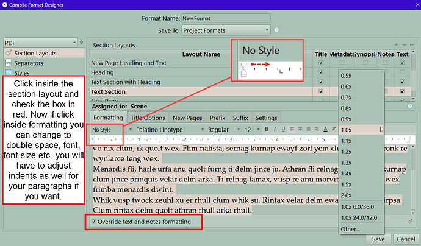Click down arrow of Section Layouts scrollbar
This screenshot has width=421, height=246.
tap(413, 99)
